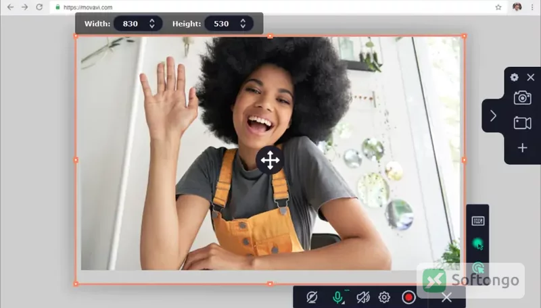Open recording settings gear in bottom toolbar
541x308 pixels.
(384, 297)
